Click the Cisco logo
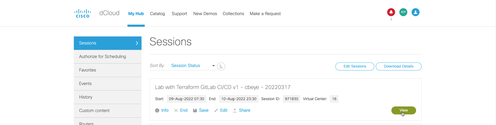The width and height of the screenshot is (496, 125). (x=83, y=14)
